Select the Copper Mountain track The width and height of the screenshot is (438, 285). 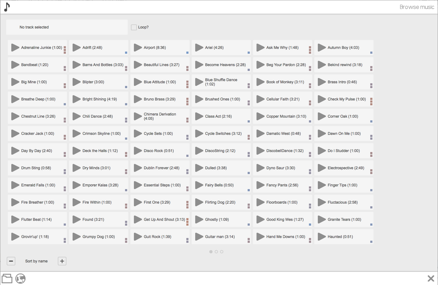(286, 116)
